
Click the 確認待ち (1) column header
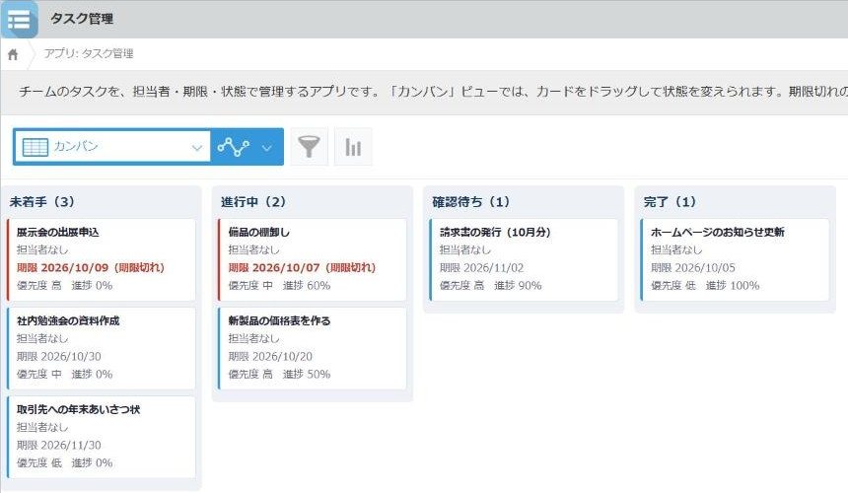coord(470,202)
